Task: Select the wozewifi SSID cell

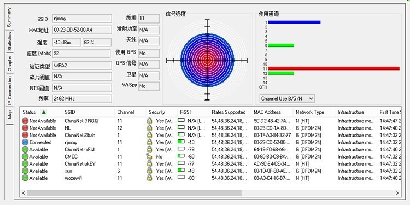Action: pyautogui.click(x=73, y=178)
